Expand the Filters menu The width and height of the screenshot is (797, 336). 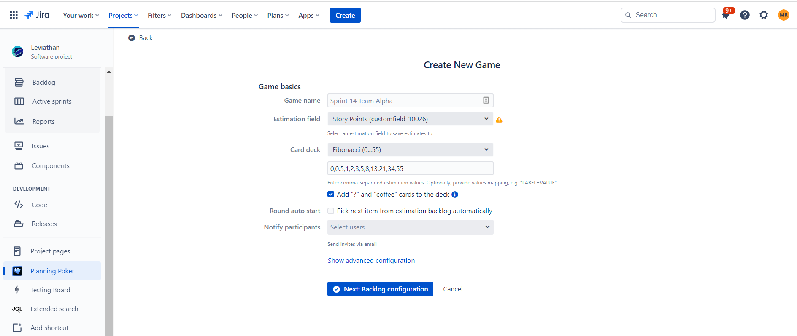(159, 15)
